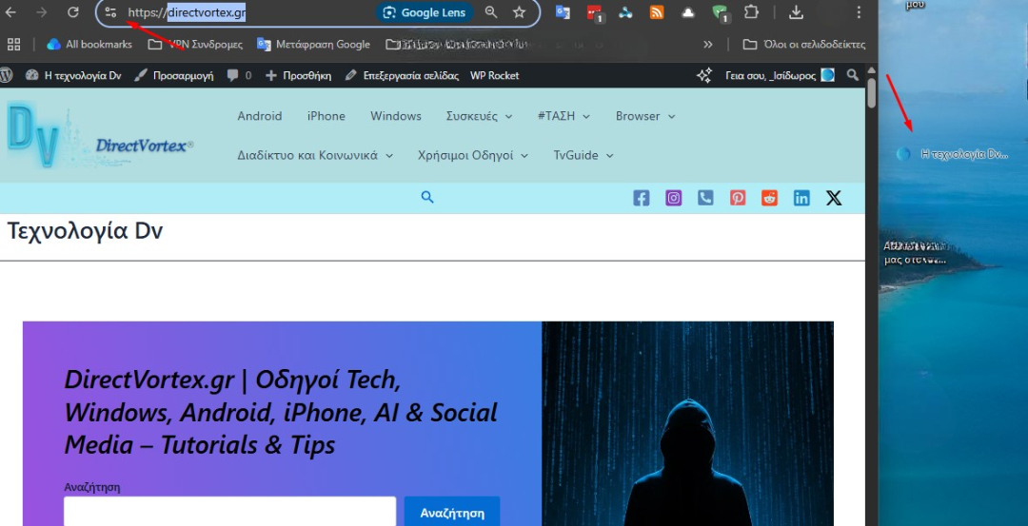
Task: Open the Γεια σου, _Ισίδωρος profile menu
Action: tap(780, 75)
